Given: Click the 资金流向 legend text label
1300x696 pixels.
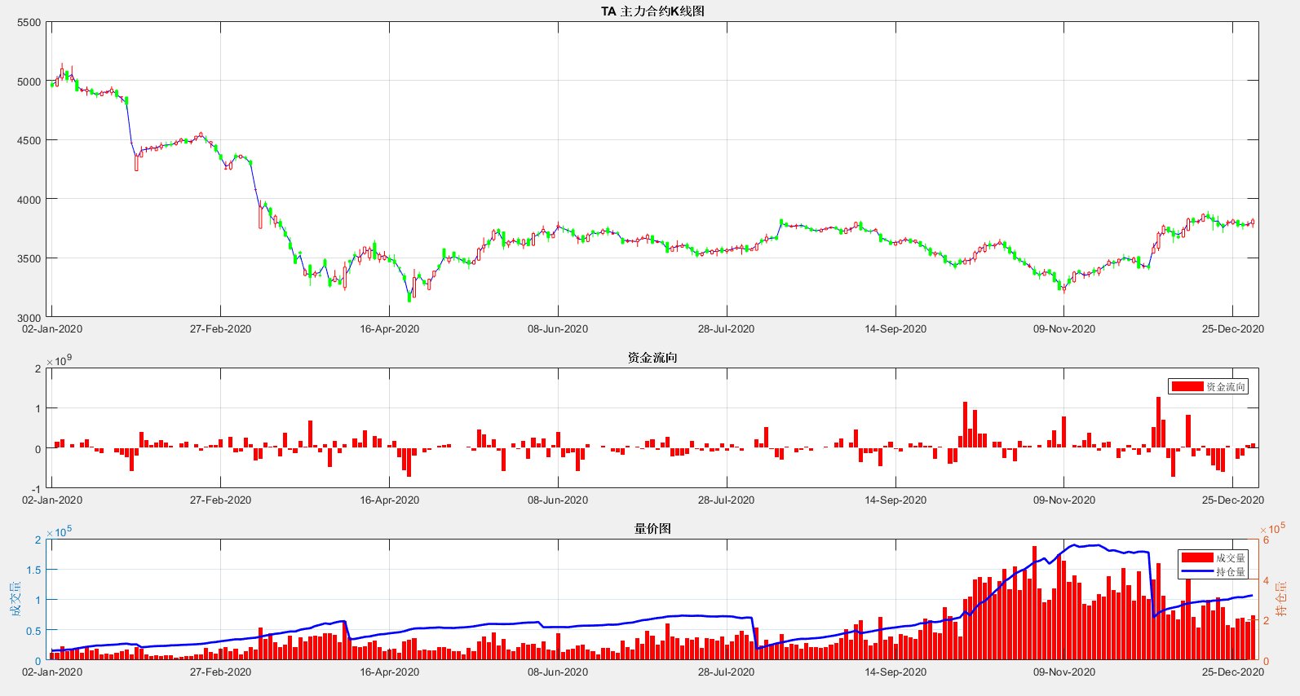Looking at the screenshot, I should [1226, 387].
